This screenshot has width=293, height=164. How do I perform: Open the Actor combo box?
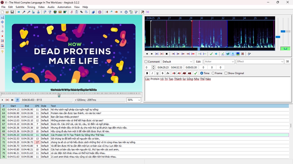pyautogui.click(x=219, y=61)
